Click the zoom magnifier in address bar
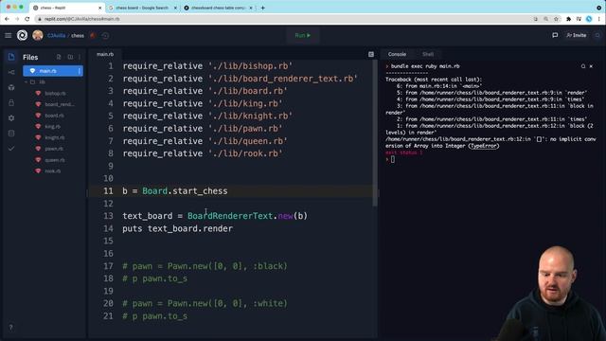This screenshot has width=606, height=341. tap(545, 19)
